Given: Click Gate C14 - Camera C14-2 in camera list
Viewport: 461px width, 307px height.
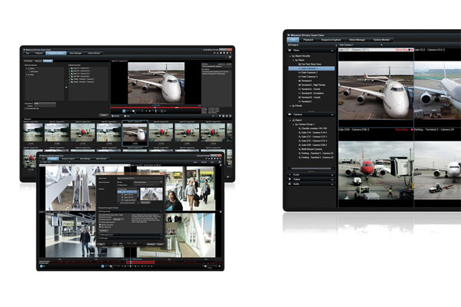Looking at the screenshot, I should 313,133.
